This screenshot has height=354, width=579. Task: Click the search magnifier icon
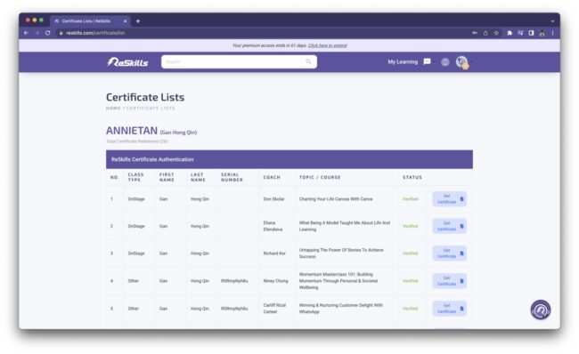(308, 61)
